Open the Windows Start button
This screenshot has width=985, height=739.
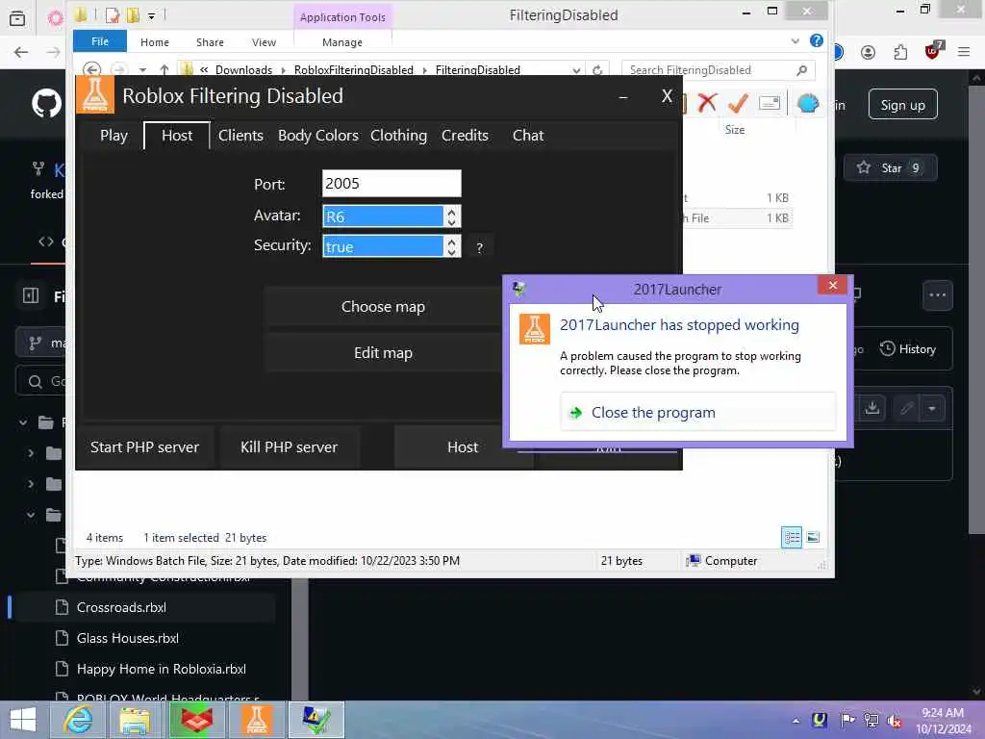pos(23,720)
